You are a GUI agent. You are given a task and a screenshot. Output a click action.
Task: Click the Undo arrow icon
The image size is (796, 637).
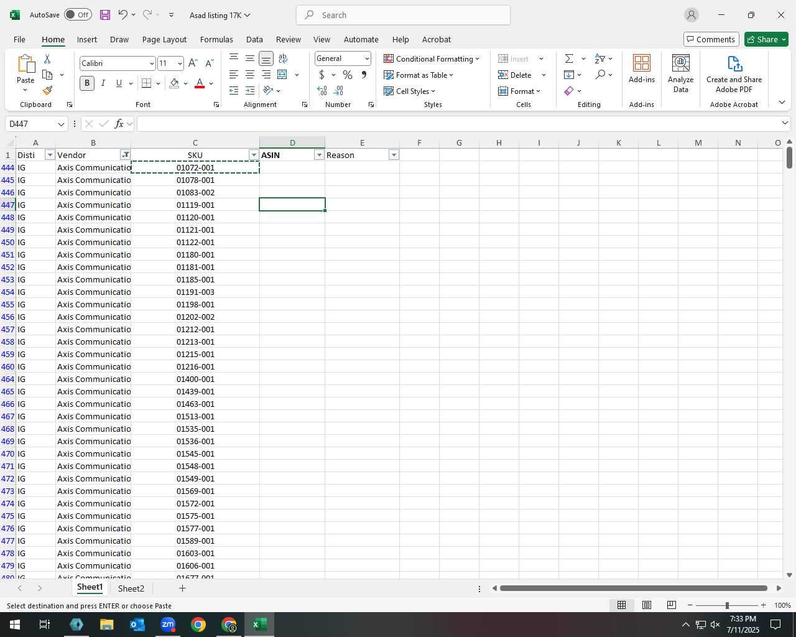tap(123, 15)
